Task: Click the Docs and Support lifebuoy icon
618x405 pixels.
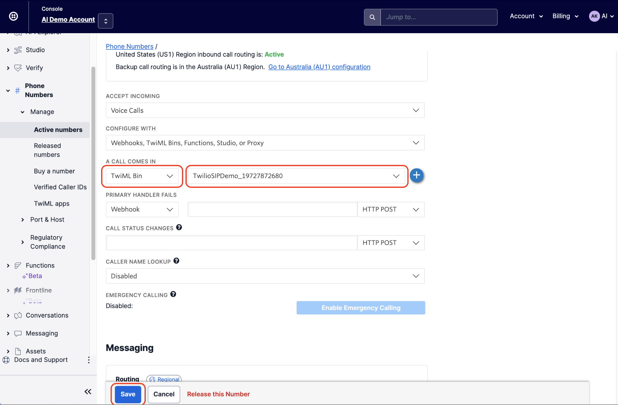Action: (x=6, y=360)
